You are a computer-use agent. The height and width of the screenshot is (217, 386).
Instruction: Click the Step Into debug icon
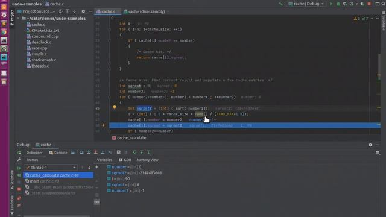click(x=89, y=153)
